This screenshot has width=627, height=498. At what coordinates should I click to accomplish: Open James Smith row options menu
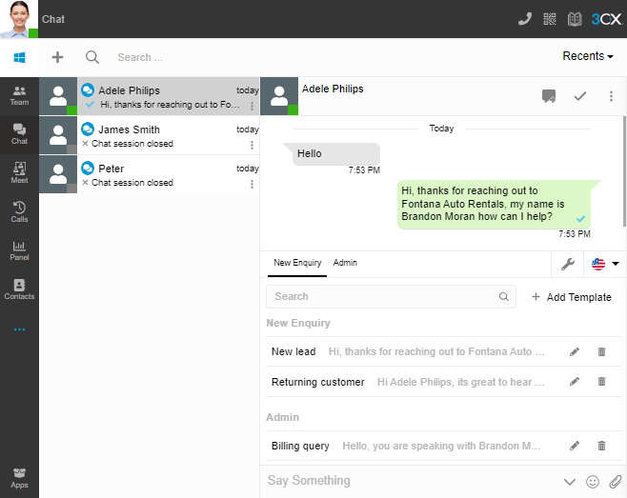[252, 145]
